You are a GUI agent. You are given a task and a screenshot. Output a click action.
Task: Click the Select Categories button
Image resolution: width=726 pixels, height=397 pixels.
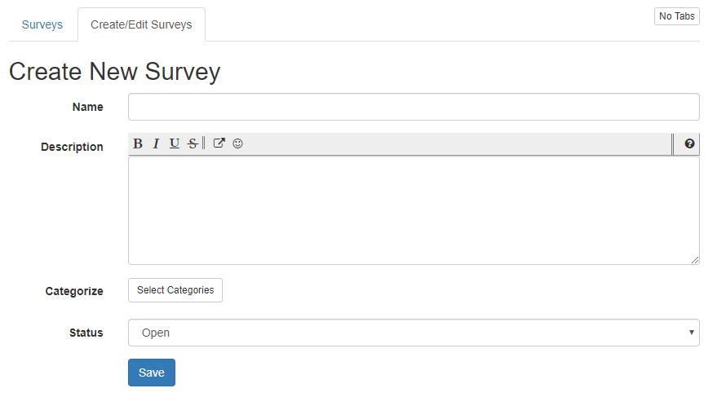coord(175,290)
